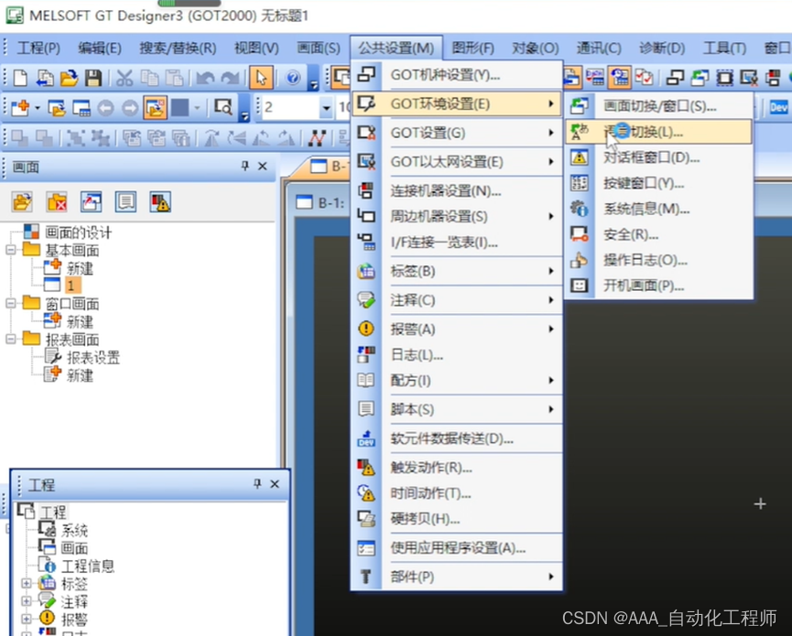Choose 按键窗口(Y)... submenu item

point(658,183)
